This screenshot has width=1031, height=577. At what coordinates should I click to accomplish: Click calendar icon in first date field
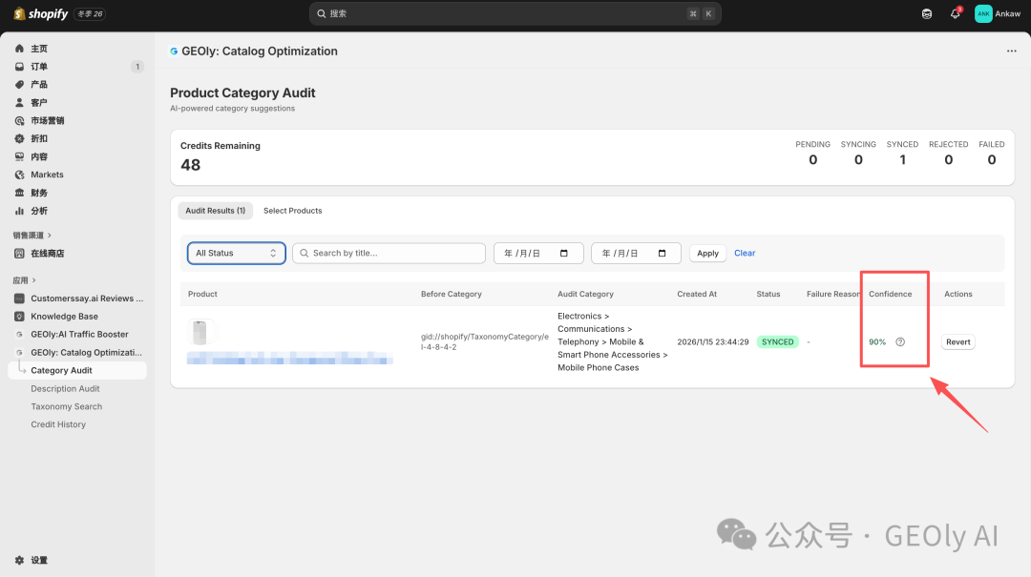563,253
